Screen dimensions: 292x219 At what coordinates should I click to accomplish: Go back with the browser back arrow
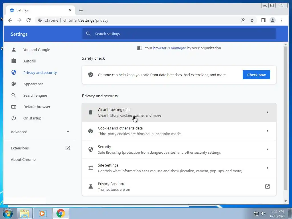click(x=10, y=20)
